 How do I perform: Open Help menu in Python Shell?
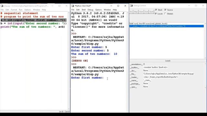pyautogui.click(x=115, y=10)
